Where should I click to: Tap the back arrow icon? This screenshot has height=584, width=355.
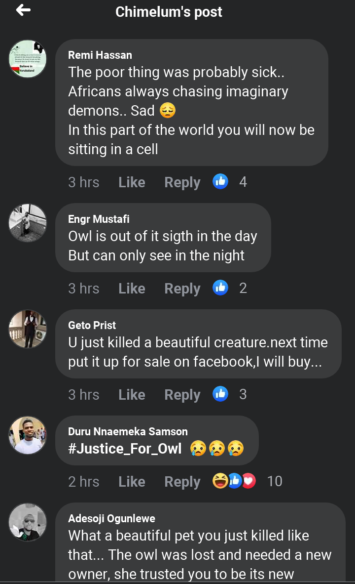[23, 10]
